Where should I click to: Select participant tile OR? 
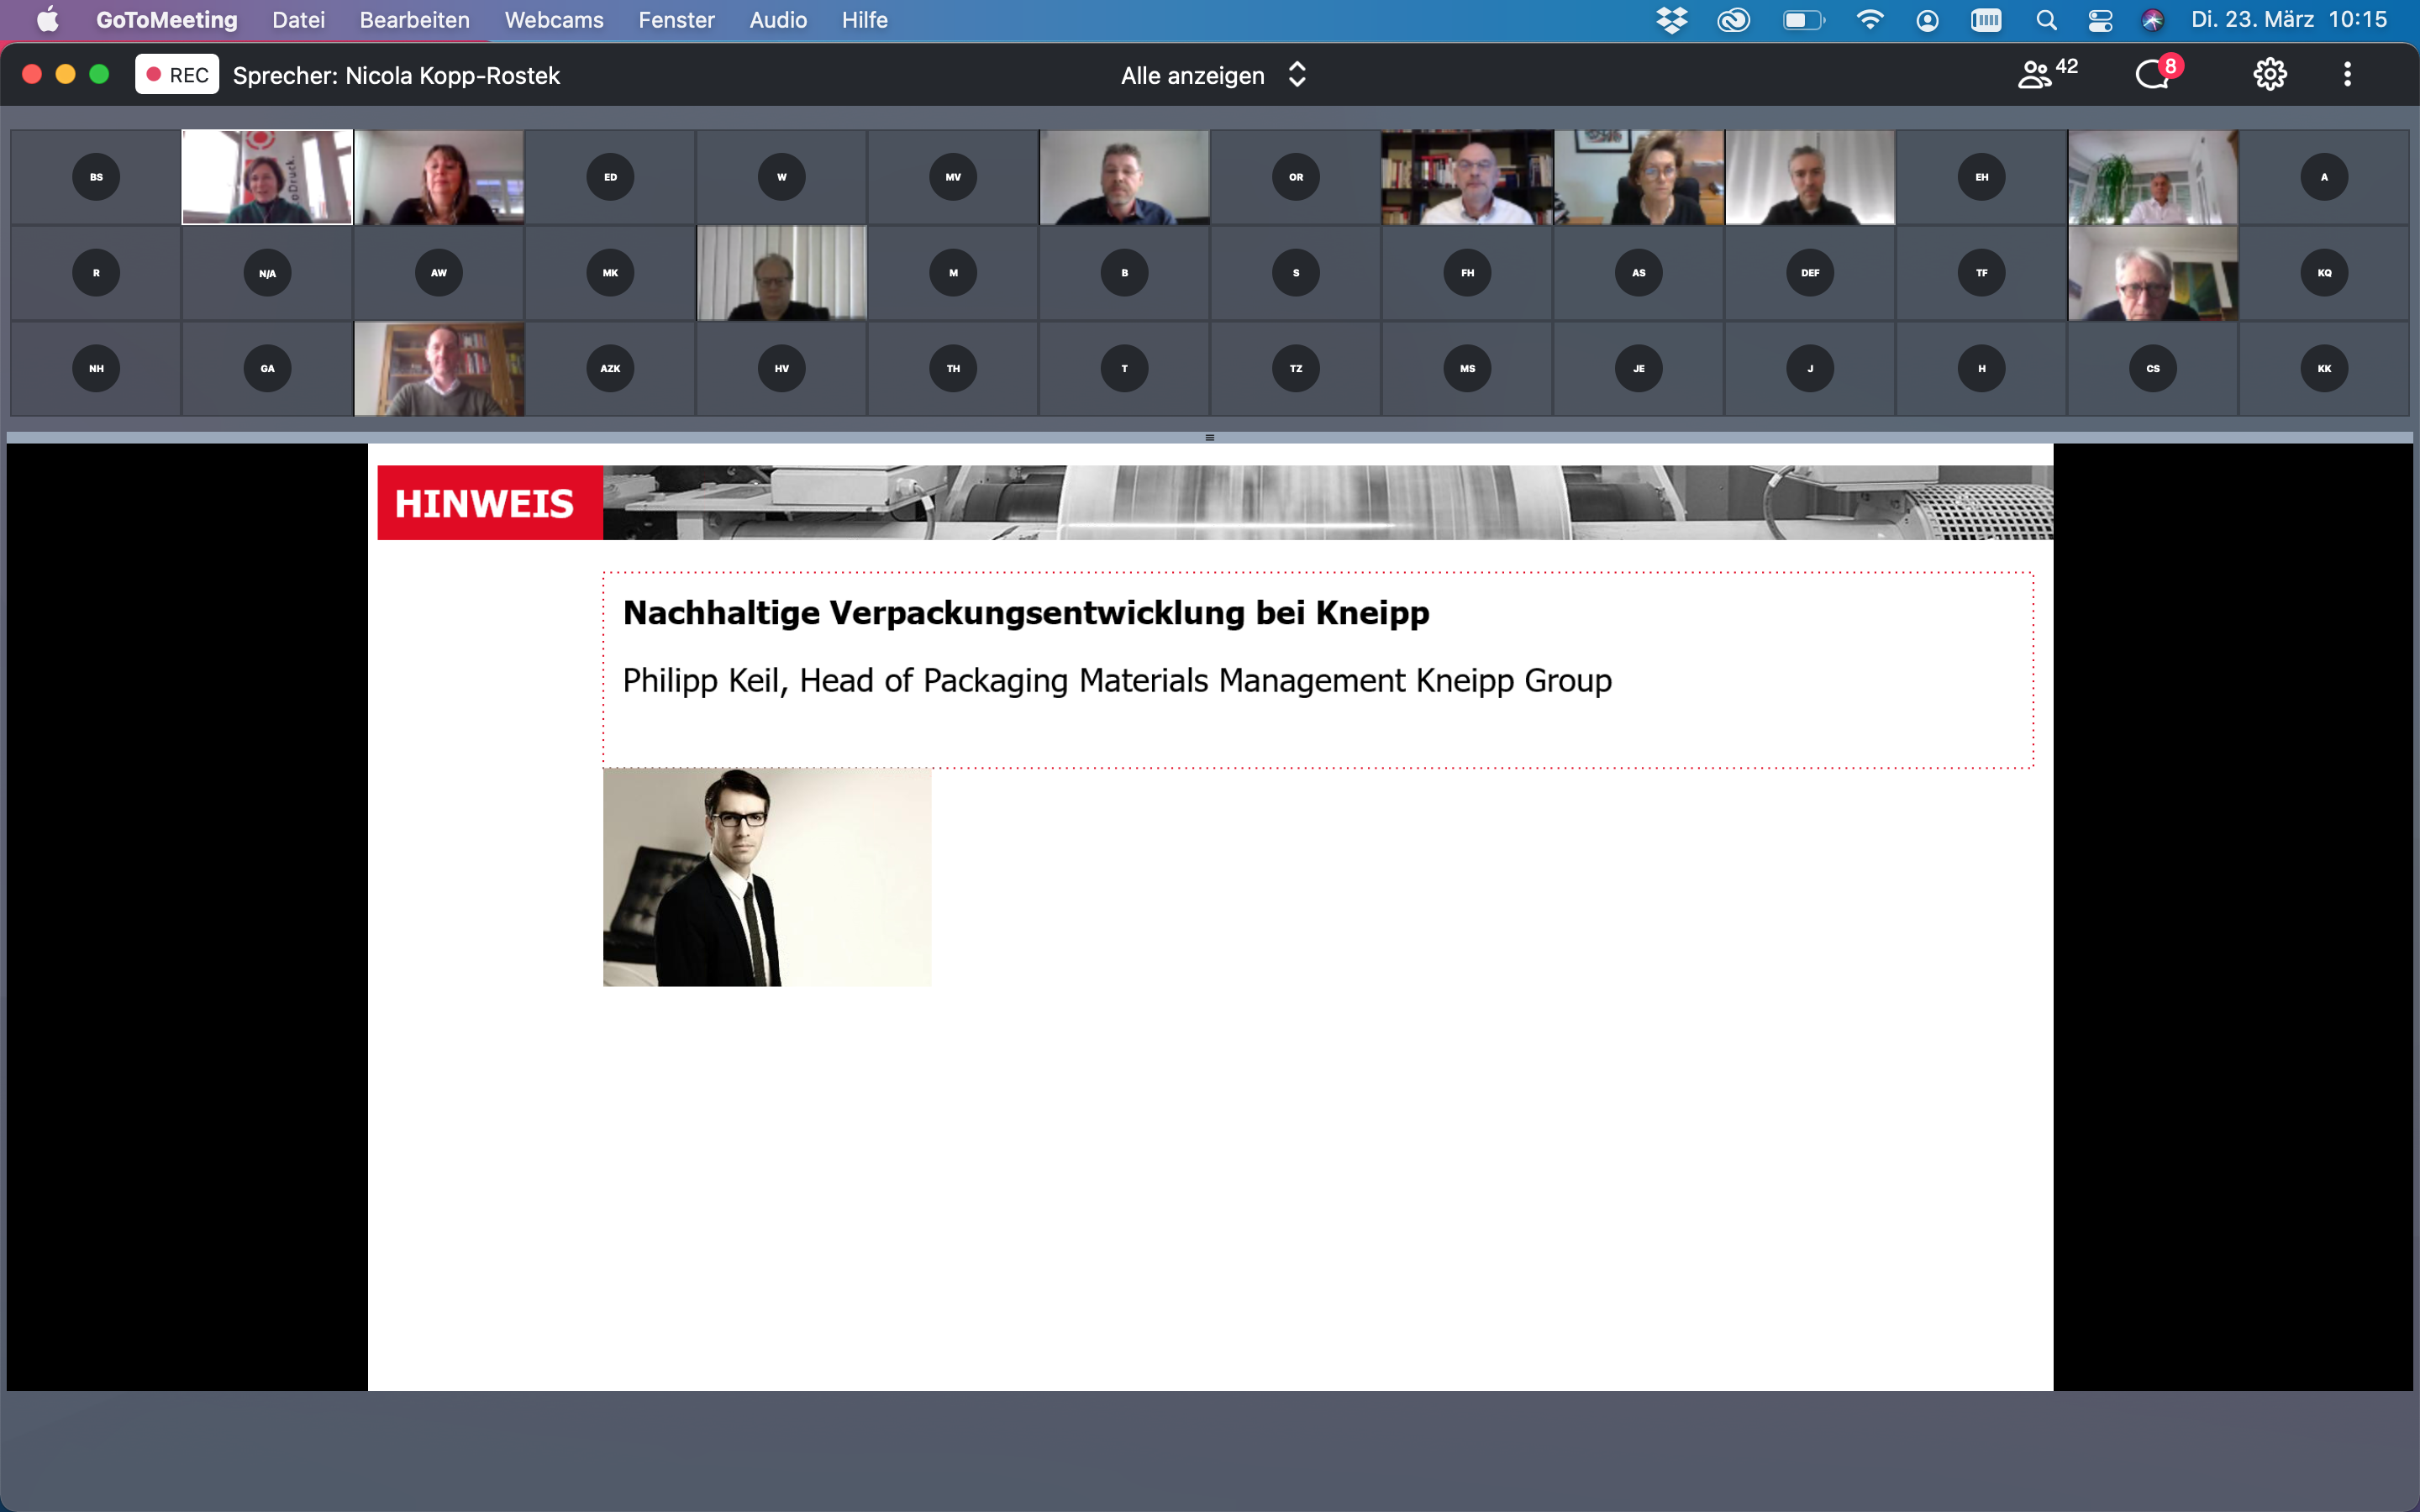(x=1296, y=177)
